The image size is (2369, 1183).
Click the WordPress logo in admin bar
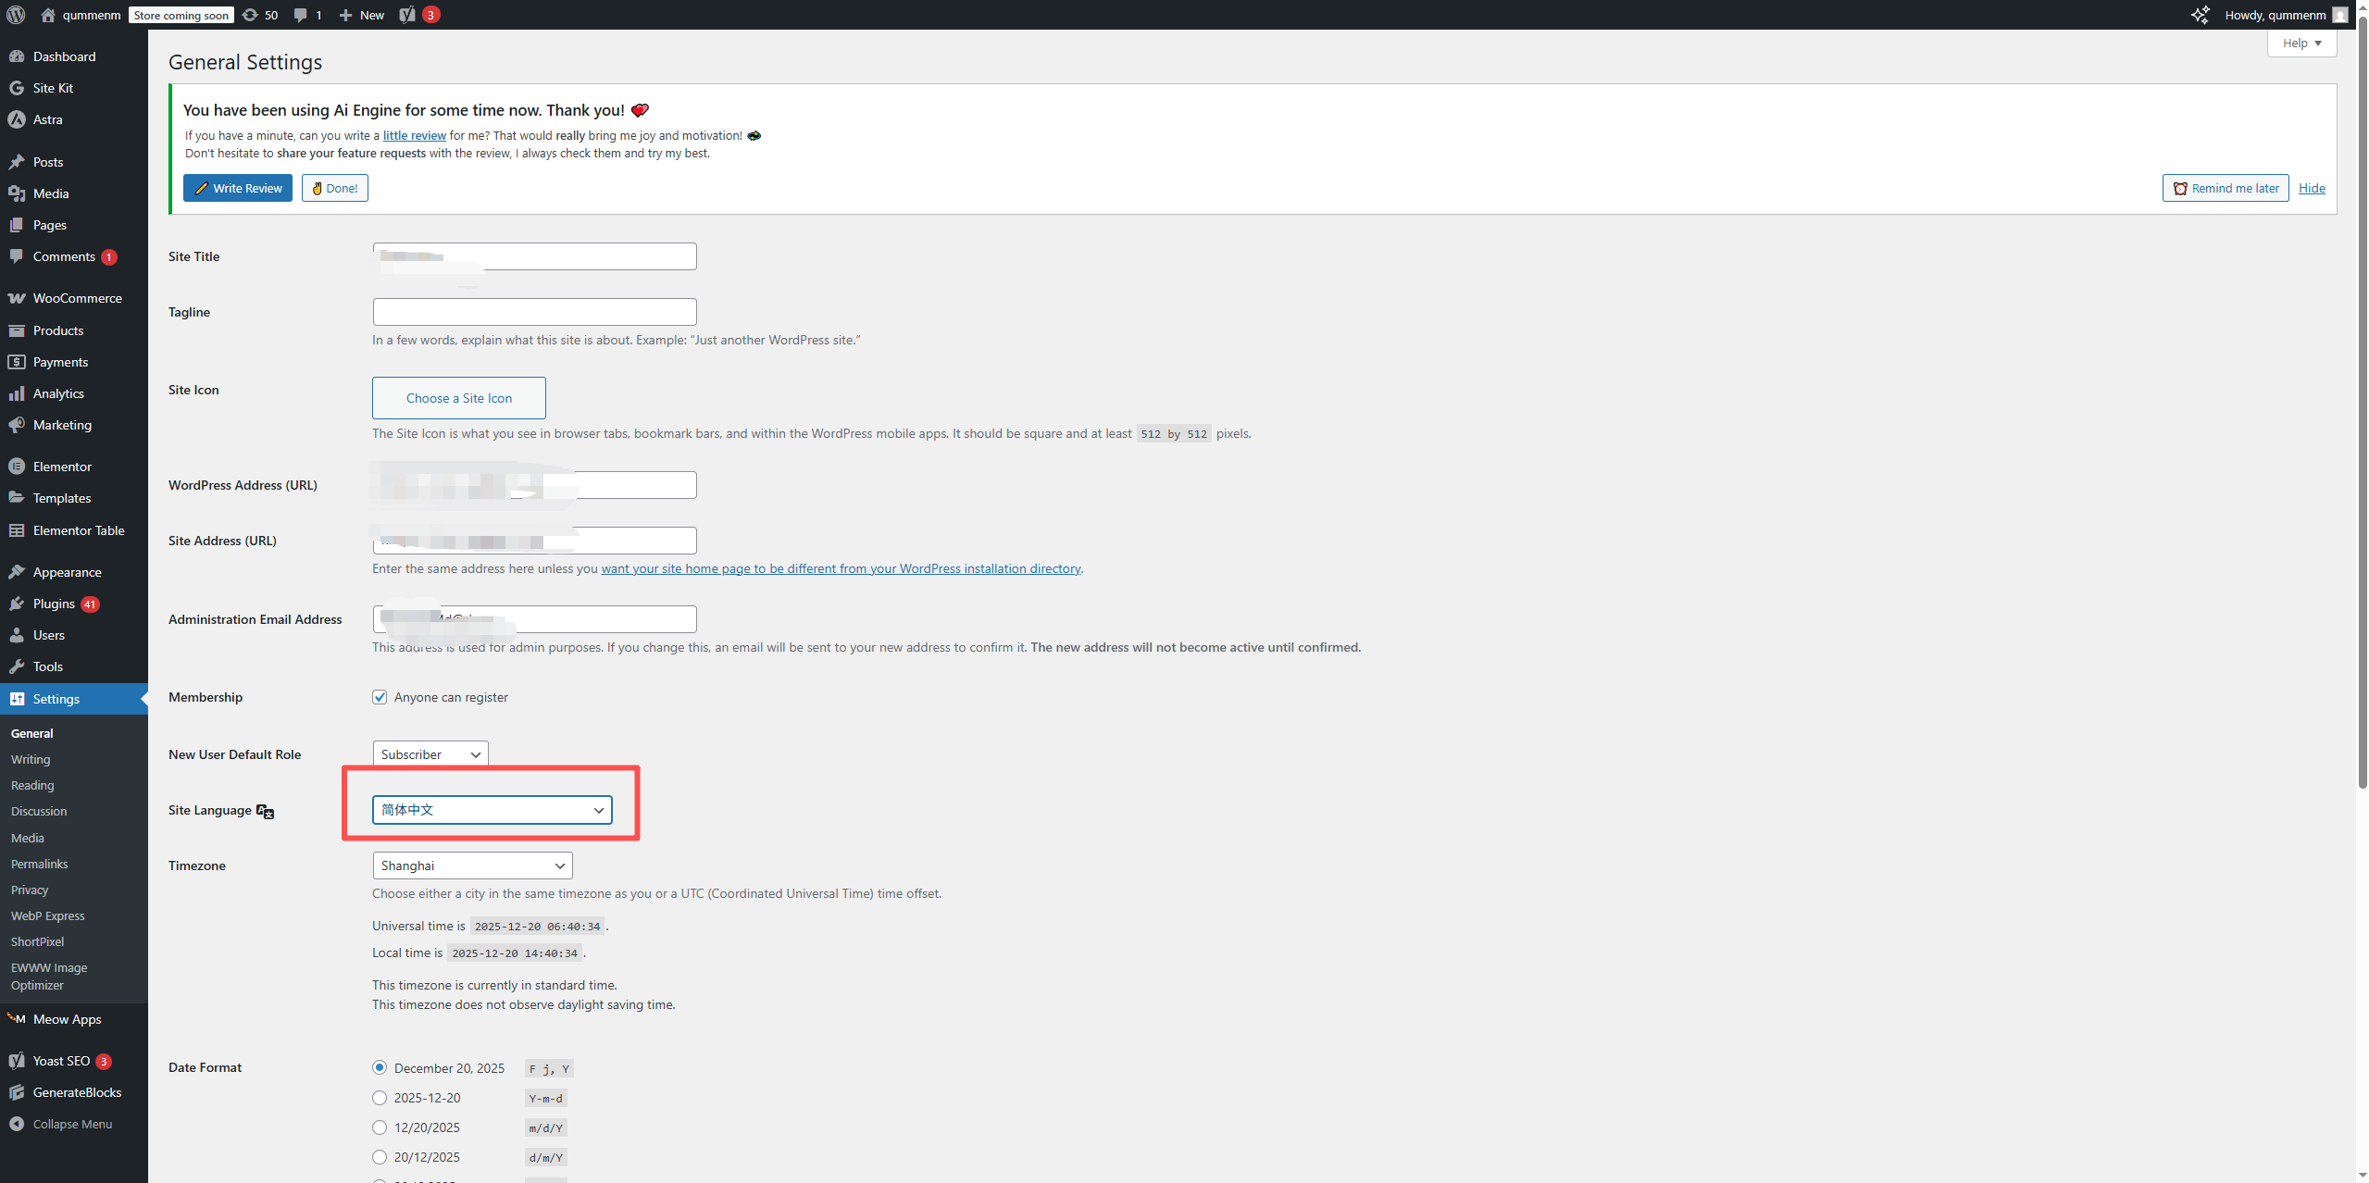point(15,15)
